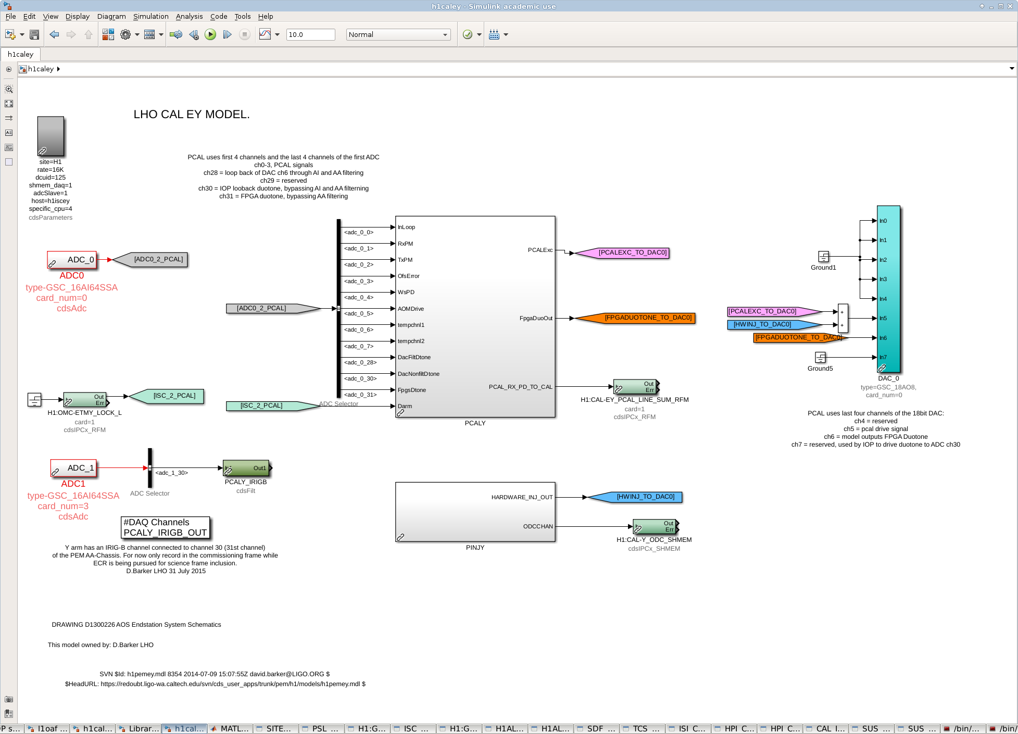The image size is (1018, 734).
Task: Click the h1caley breadcrumb in address bar
Action: click(x=41, y=69)
